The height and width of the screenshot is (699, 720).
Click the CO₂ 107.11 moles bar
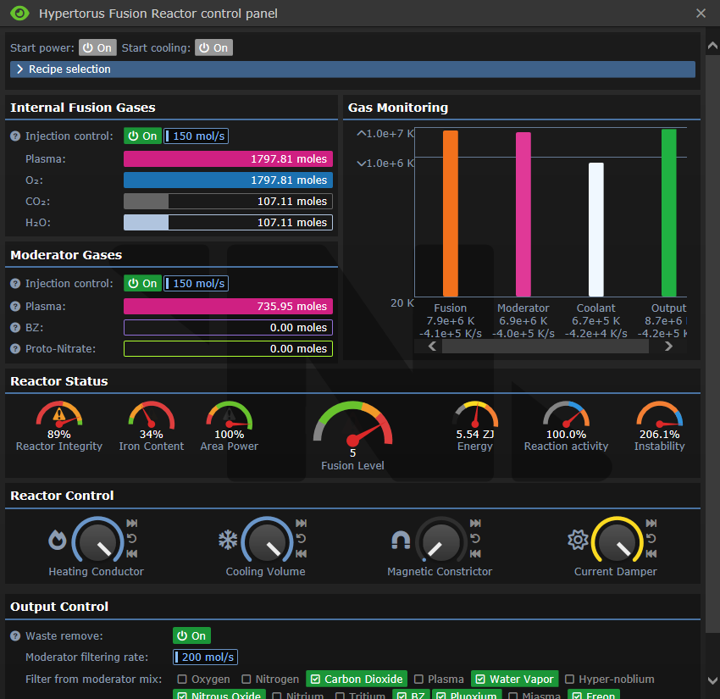[x=228, y=201]
